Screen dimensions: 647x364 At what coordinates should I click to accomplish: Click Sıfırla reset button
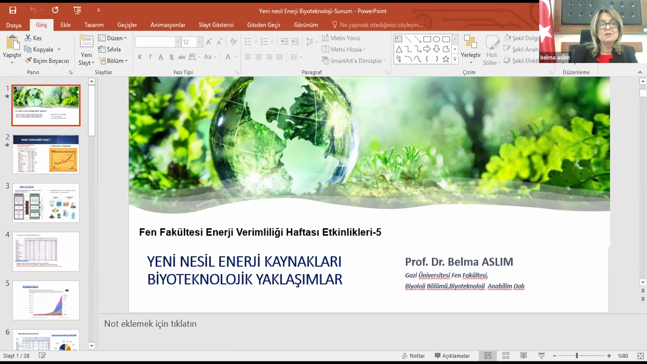110,50
